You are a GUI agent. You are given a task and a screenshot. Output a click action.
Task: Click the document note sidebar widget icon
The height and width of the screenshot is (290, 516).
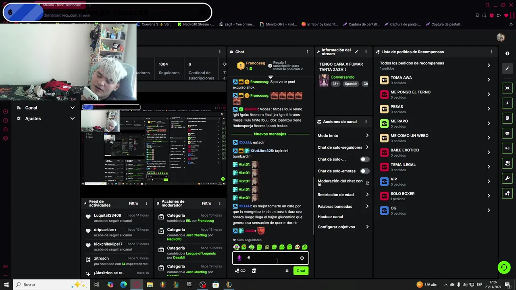pyautogui.click(x=507, y=118)
